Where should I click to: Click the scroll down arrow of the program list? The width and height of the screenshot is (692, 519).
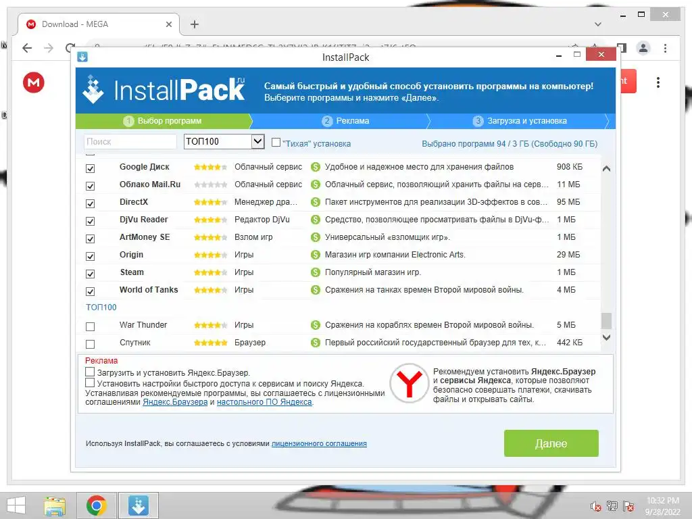[x=606, y=337]
